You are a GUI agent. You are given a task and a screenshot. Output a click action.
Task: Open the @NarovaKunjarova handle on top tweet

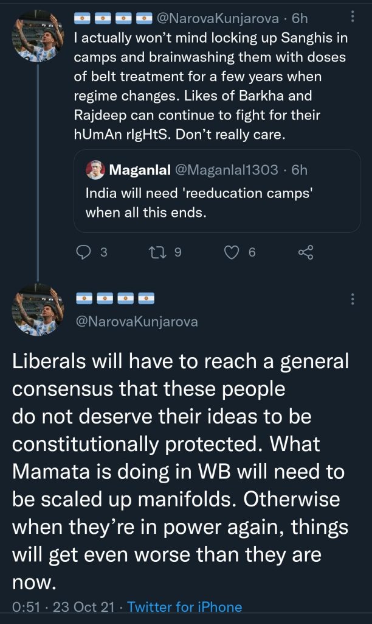218,18
